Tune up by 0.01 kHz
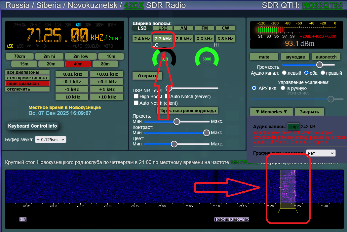This screenshot has height=232, width=347. [107, 74]
